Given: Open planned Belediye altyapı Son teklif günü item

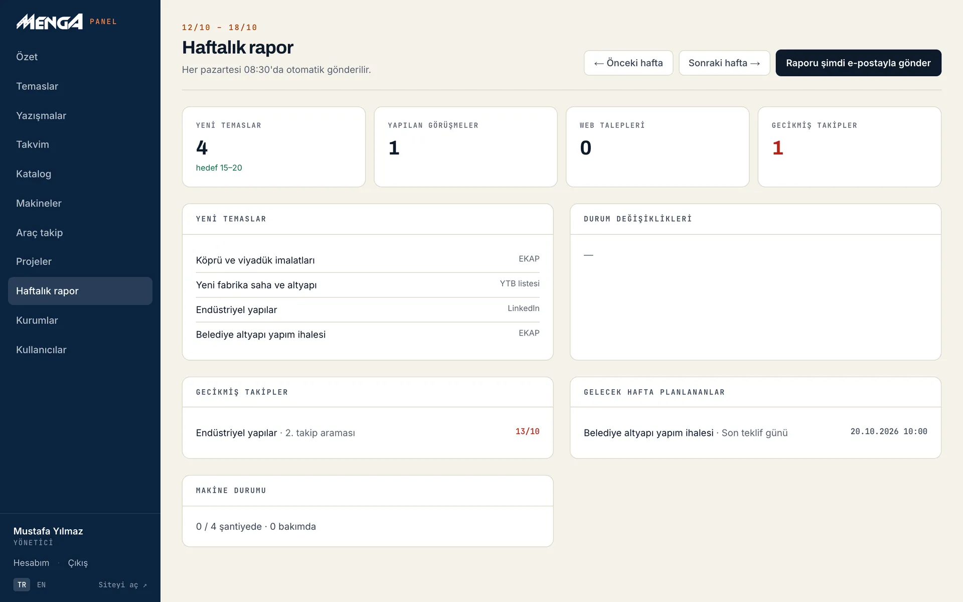Looking at the screenshot, I should click(x=755, y=432).
